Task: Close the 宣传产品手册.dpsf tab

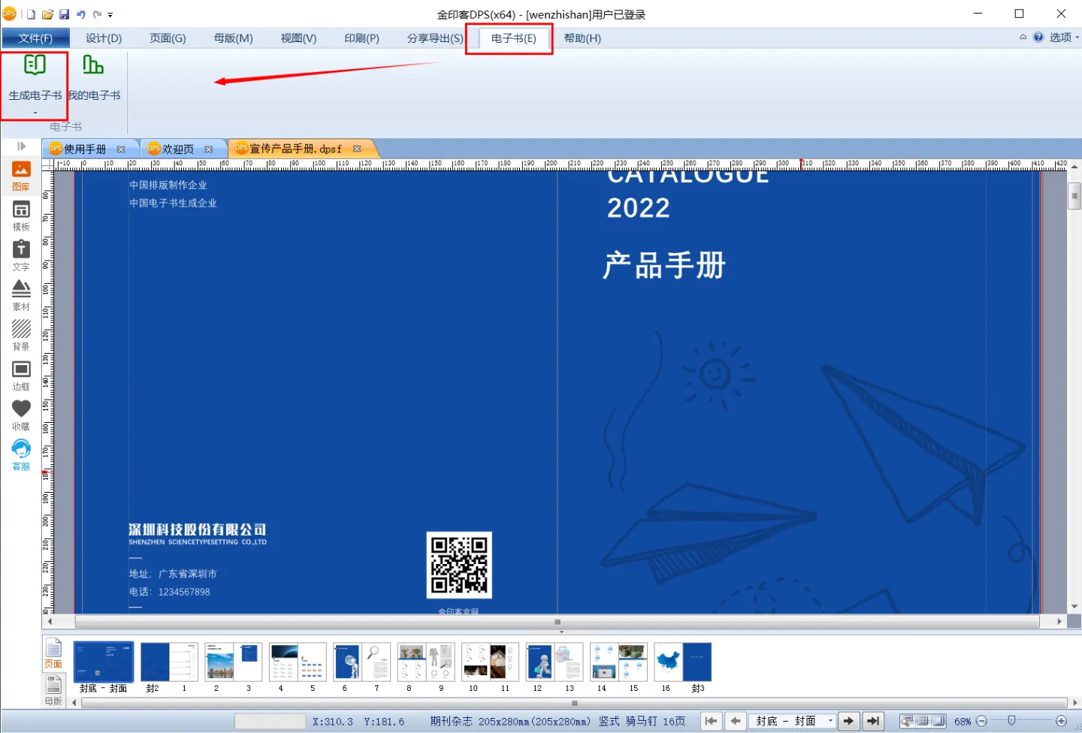Action: [x=358, y=149]
